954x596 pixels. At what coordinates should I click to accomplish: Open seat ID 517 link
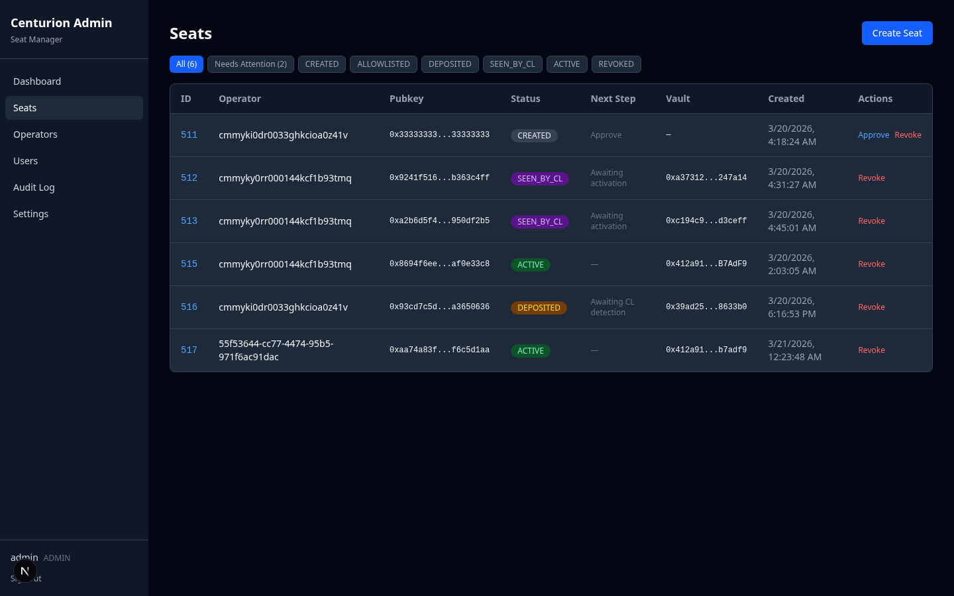coord(189,350)
